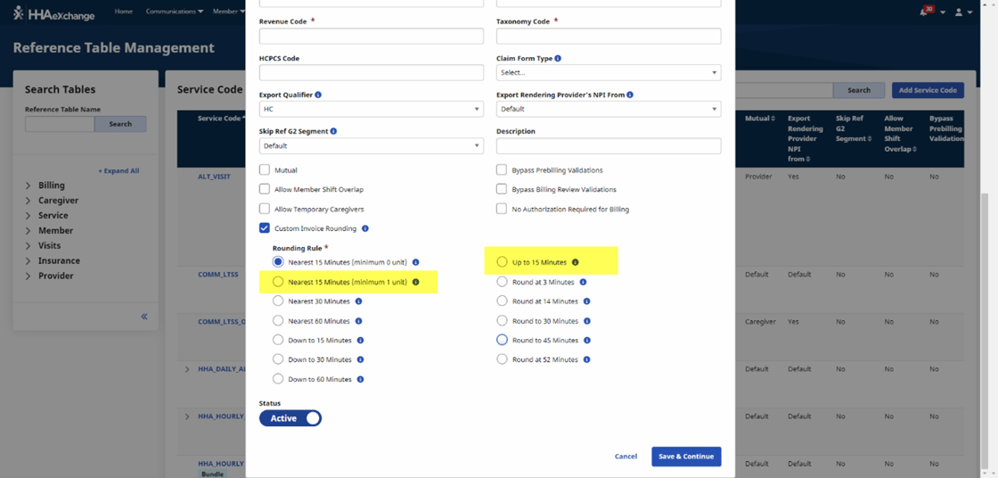Collapse the sidebar with double-arrow icon
998x478 pixels.
144,317
